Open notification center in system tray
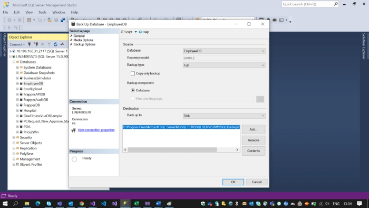The image size is (369, 208). (360, 203)
